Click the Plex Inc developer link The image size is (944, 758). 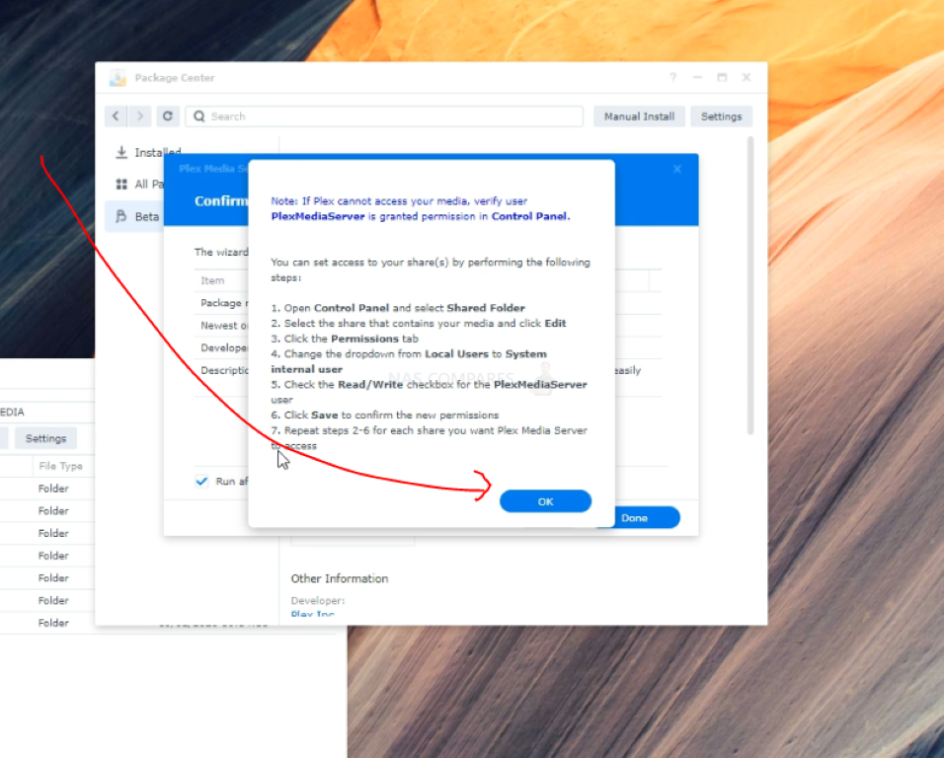coord(312,614)
